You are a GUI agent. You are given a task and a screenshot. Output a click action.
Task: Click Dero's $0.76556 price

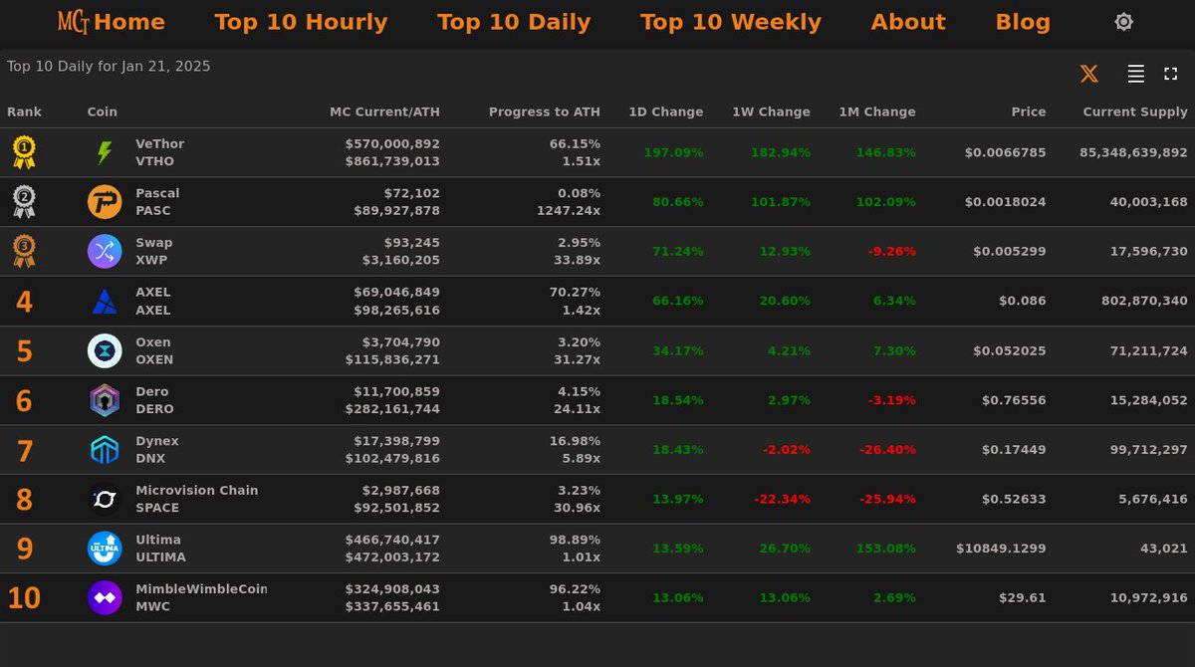1014,400
